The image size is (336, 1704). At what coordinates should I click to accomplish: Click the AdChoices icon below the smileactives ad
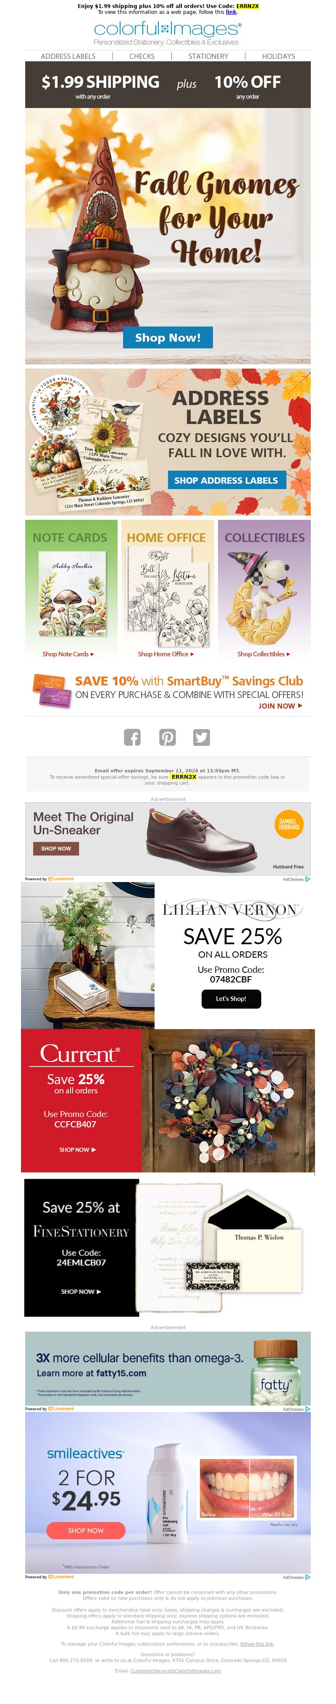coord(307,1577)
